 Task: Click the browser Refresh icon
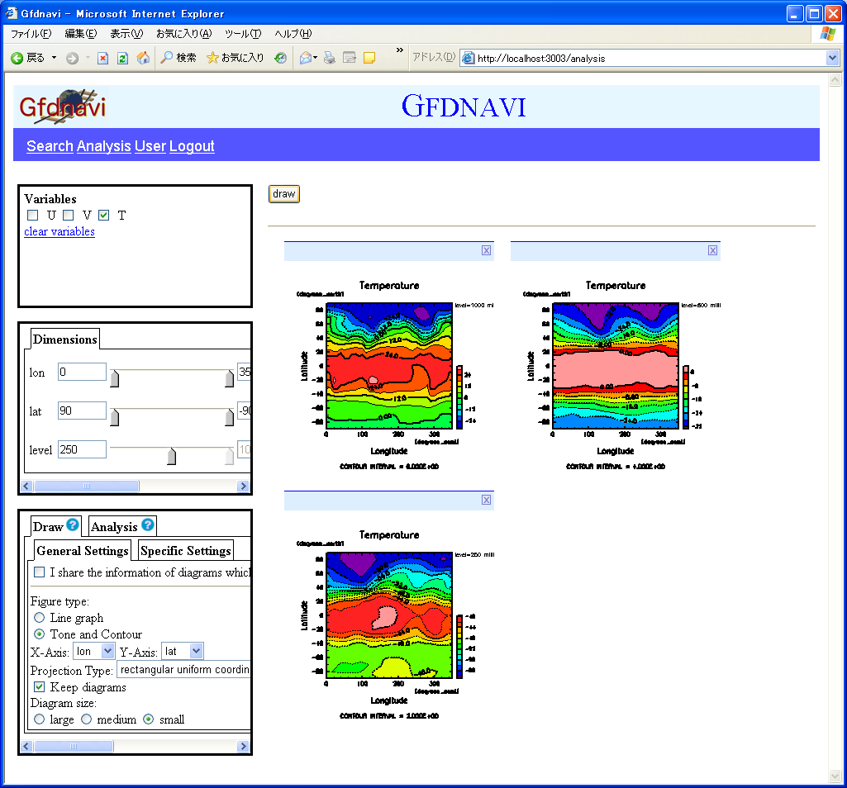122,58
